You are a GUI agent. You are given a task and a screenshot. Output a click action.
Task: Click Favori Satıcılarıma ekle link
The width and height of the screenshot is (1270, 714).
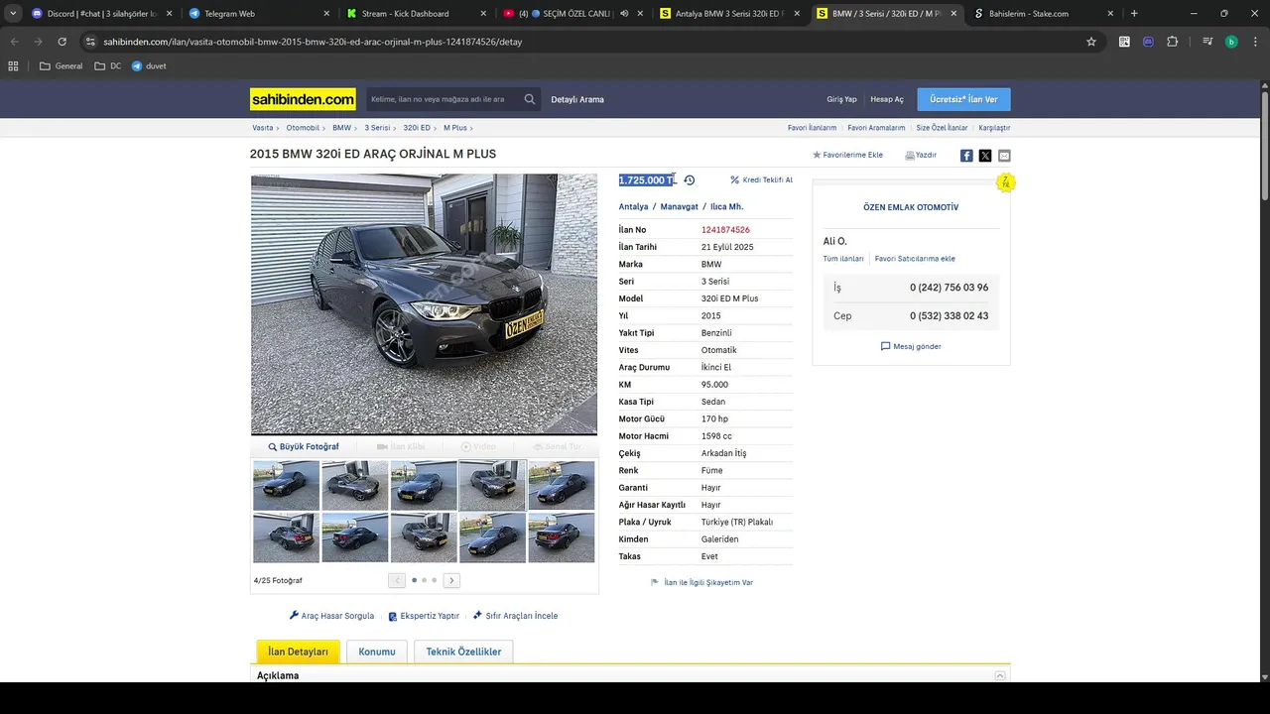(x=915, y=259)
